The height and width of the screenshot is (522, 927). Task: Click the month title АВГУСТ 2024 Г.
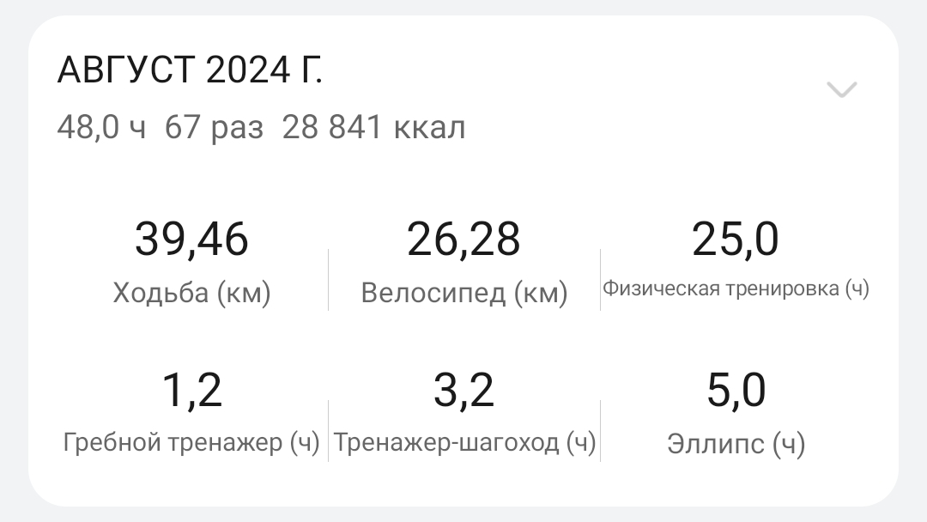(x=191, y=70)
